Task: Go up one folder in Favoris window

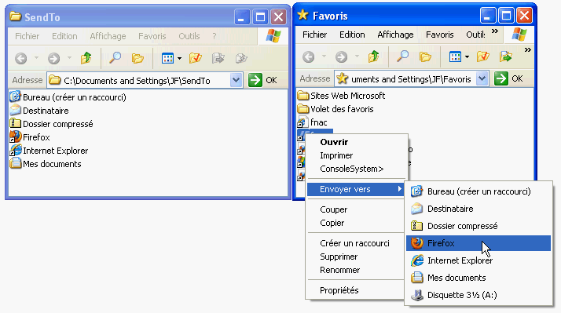Action: 373,56
